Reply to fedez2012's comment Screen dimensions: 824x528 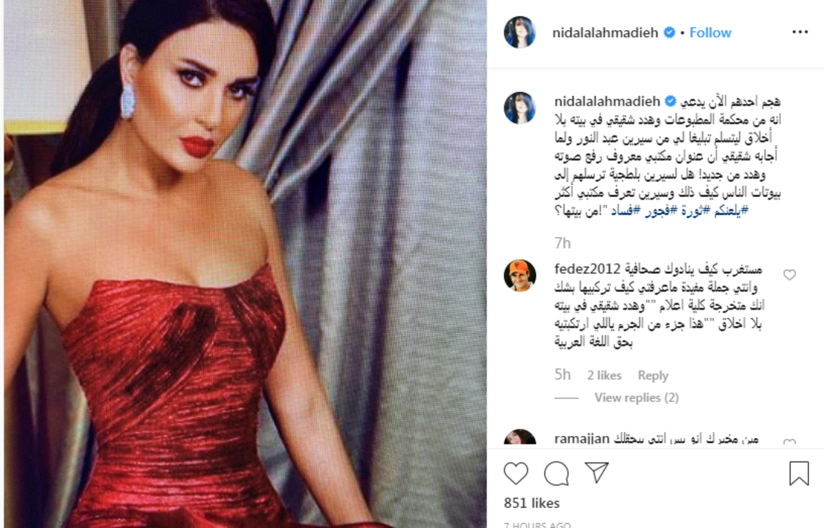pos(653,376)
